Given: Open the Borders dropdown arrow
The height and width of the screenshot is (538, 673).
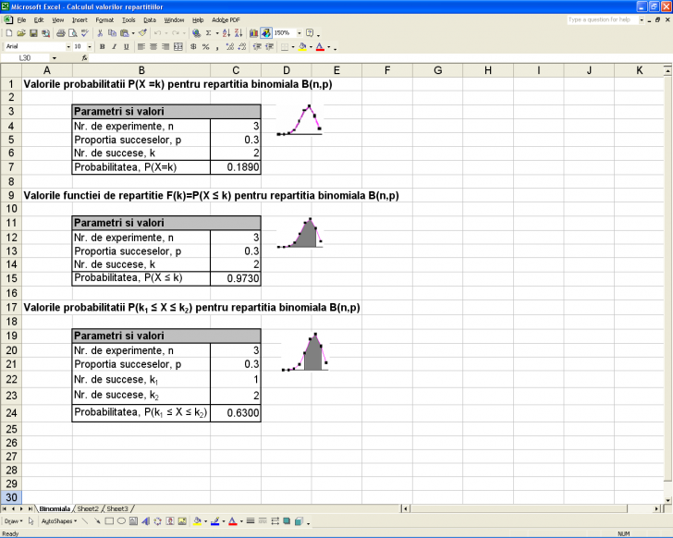Looking at the screenshot, I should click(x=293, y=47).
